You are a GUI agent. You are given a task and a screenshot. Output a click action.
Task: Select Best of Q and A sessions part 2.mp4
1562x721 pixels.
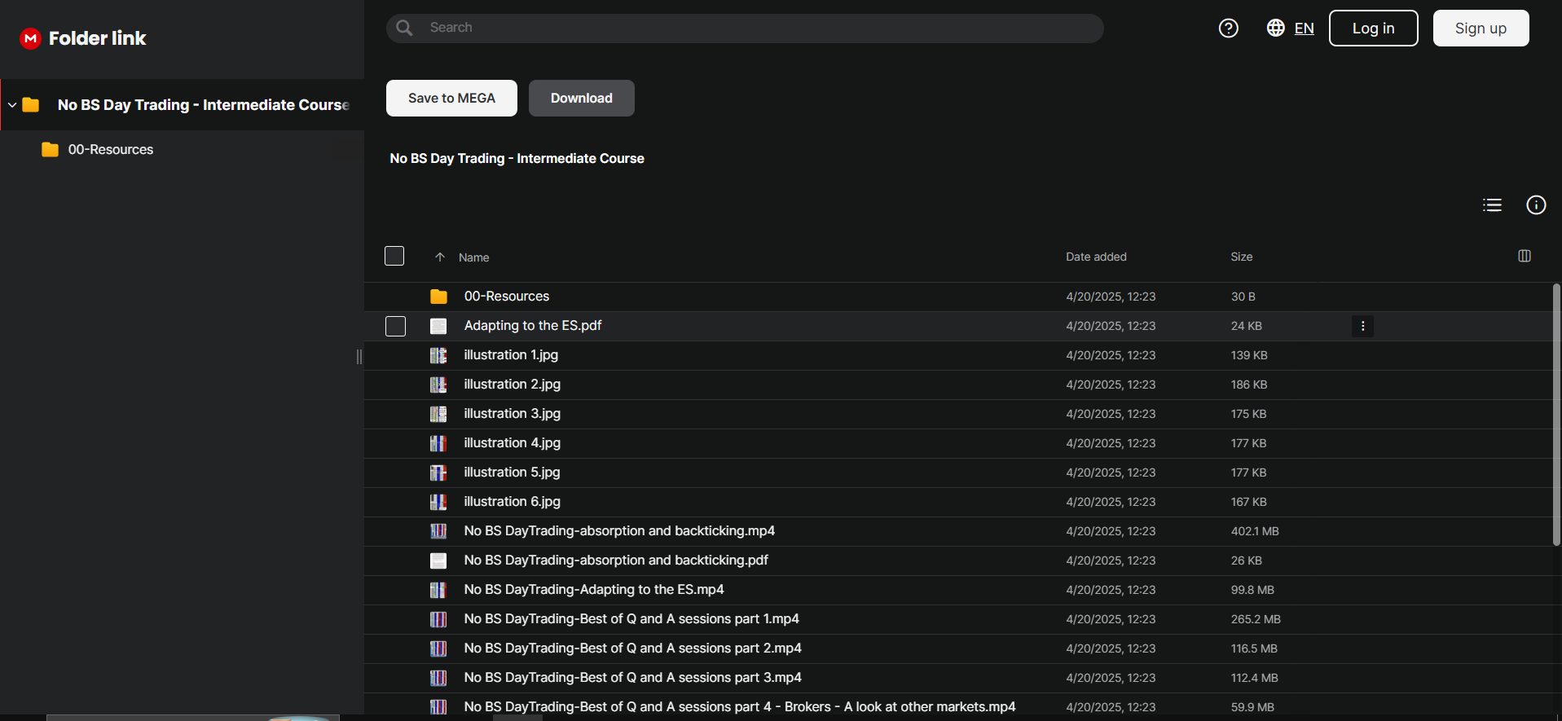click(x=633, y=648)
